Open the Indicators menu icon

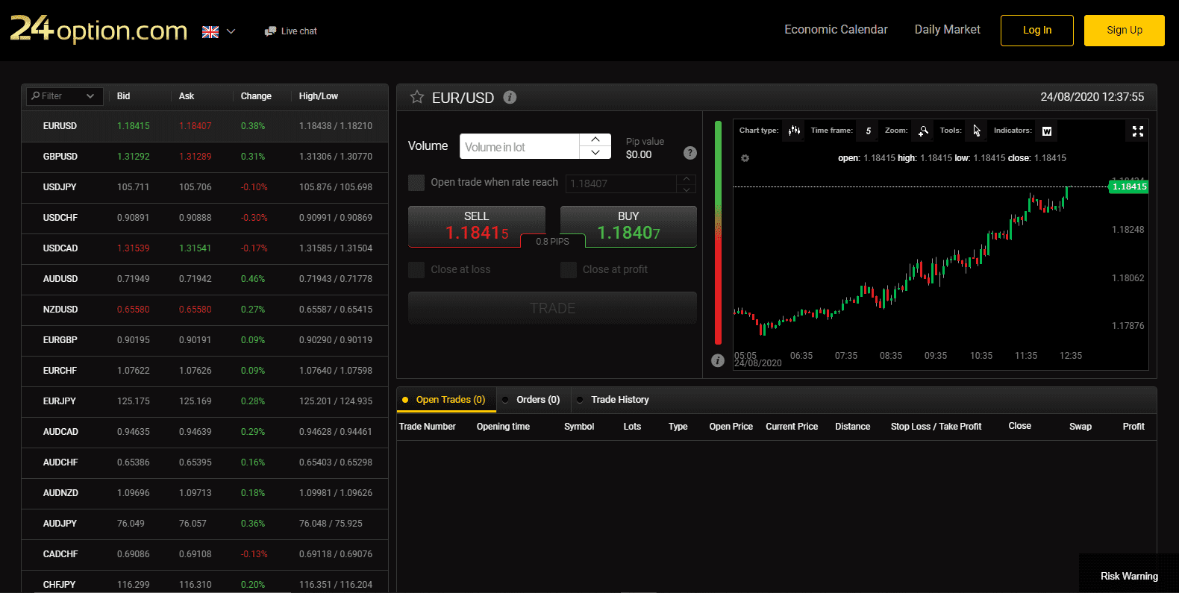coord(1047,131)
